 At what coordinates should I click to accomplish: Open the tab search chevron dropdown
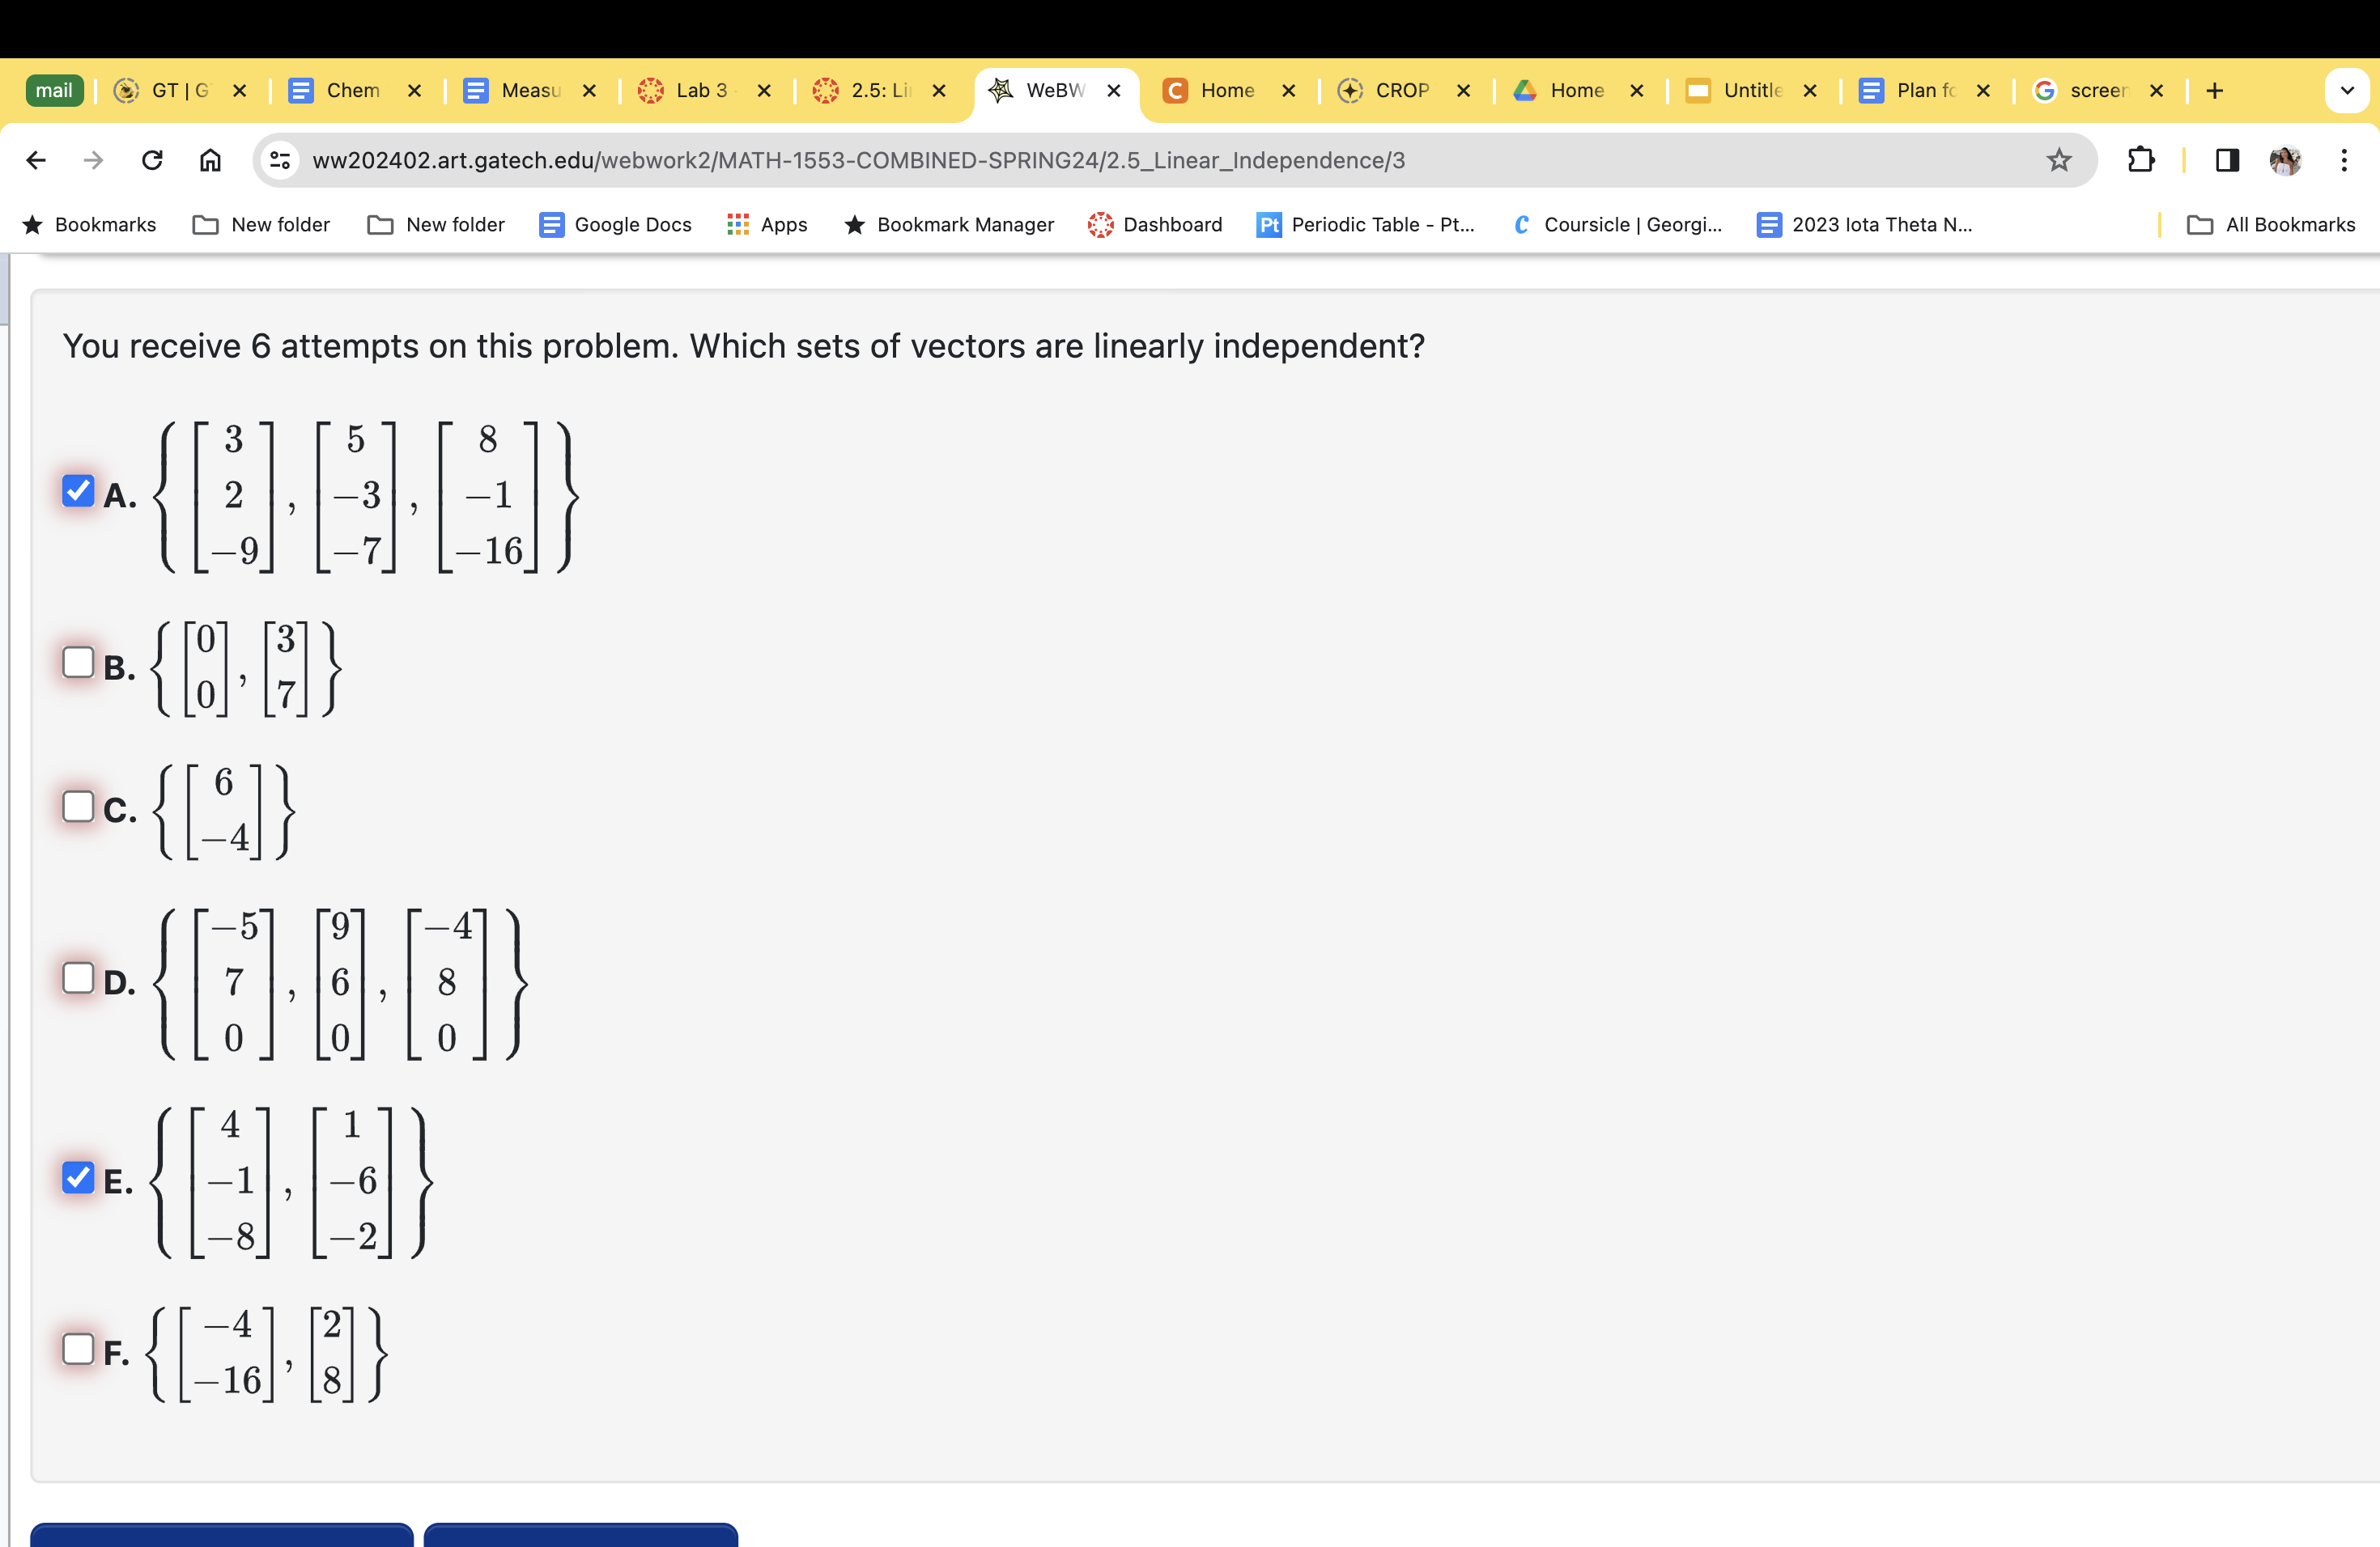[2347, 90]
